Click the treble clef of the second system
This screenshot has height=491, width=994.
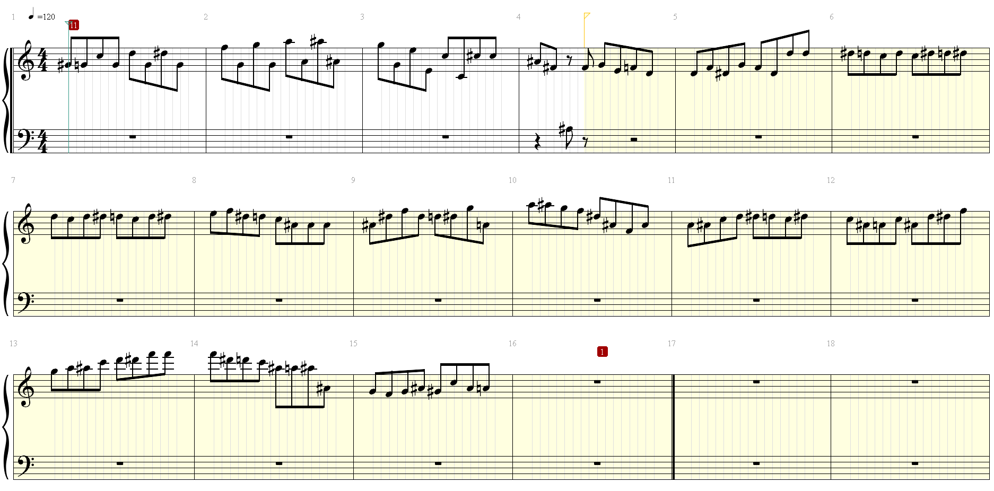[x=25, y=224]
